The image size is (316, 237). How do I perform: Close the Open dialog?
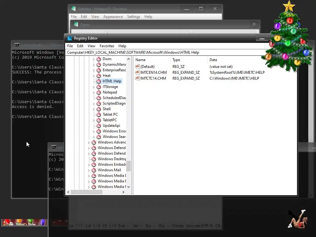(254, 24)
